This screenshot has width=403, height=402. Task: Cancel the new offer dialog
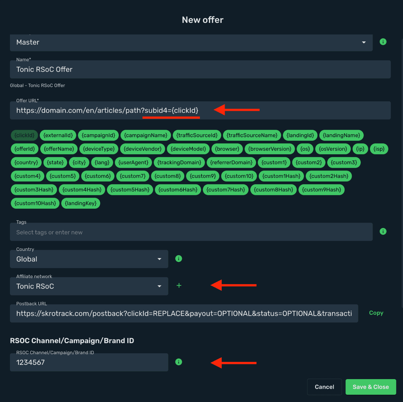point(324,387)
